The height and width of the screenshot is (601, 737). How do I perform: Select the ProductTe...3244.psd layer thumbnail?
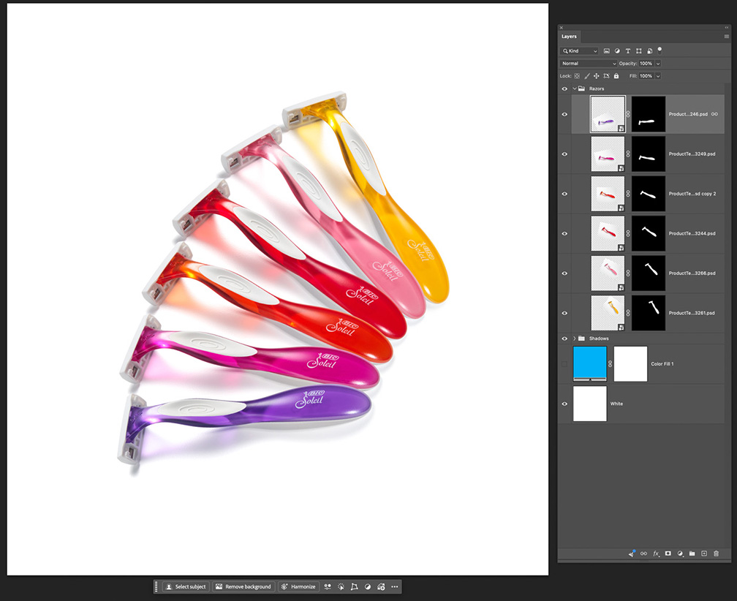click(x=608, y=233)
